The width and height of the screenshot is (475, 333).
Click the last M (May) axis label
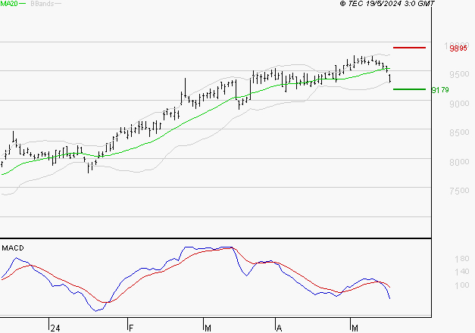tap(355, 328)
